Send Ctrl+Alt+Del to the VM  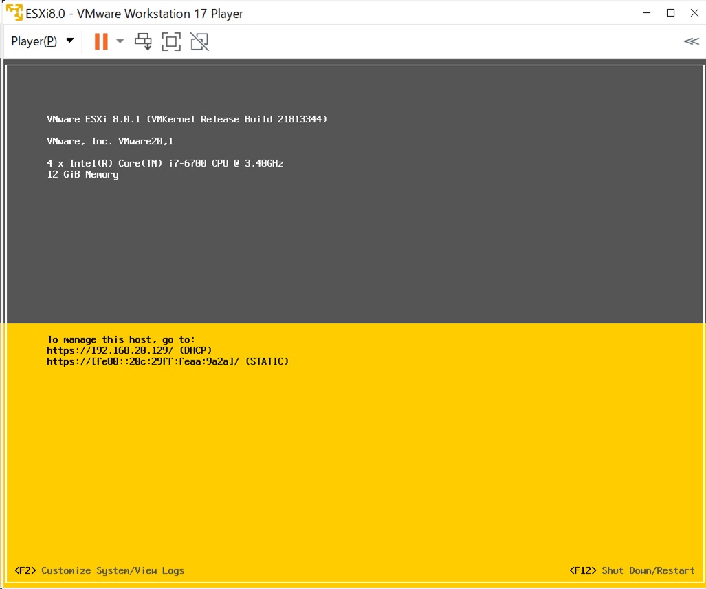[143, 41]
